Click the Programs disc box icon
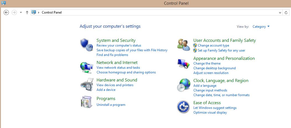 [x=86, y=102]
